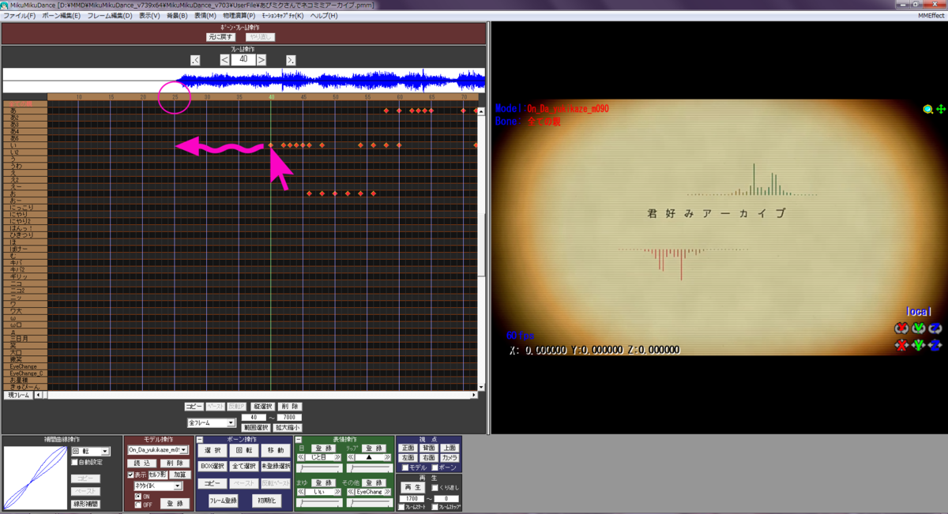Screen dimensions: 948x514
Task: Click the local coordinate mode label
Action: point(920,312)
